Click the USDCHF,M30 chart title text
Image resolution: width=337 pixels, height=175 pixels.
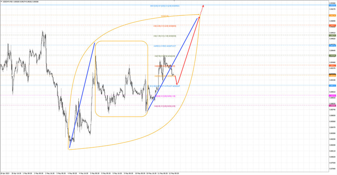click(x=8, y=2)
